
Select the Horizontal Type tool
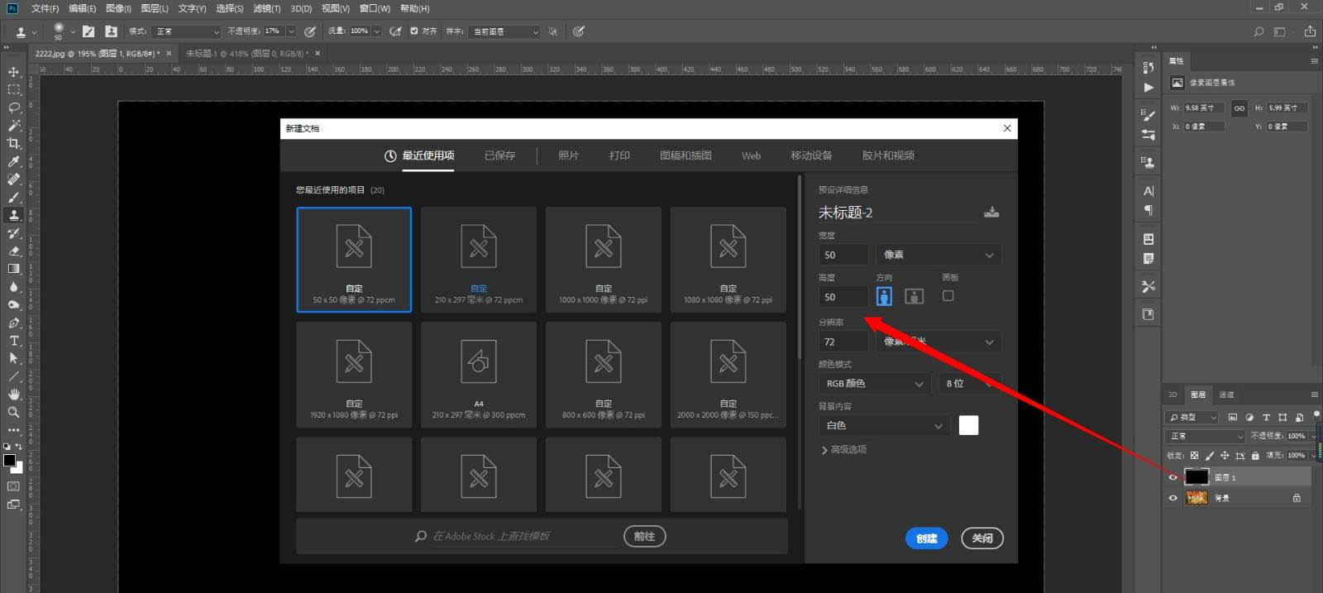coord(14,341)
